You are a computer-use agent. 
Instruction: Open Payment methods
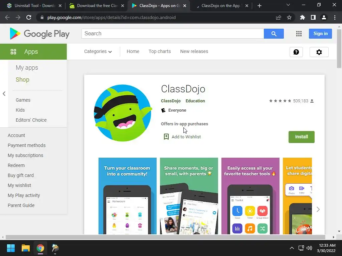pos(27,145)
